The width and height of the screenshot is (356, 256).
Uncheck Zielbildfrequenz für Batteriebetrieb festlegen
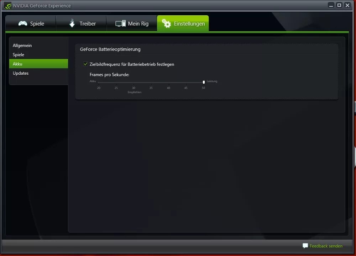(85, 64)
